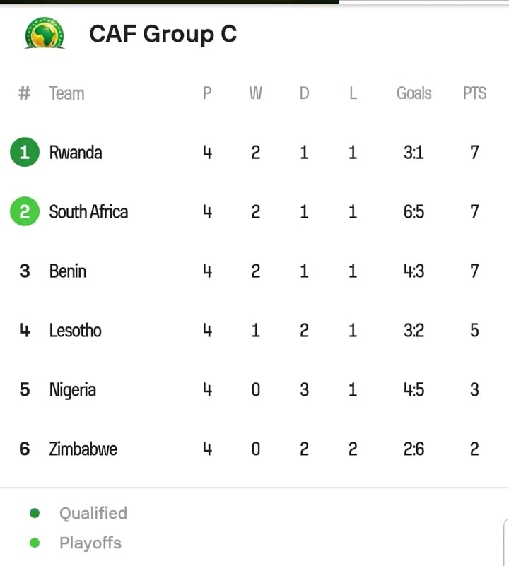This screenshot has height=566, width=509.
Task: Select the Lesotho team name
Action: click(75, 330)
